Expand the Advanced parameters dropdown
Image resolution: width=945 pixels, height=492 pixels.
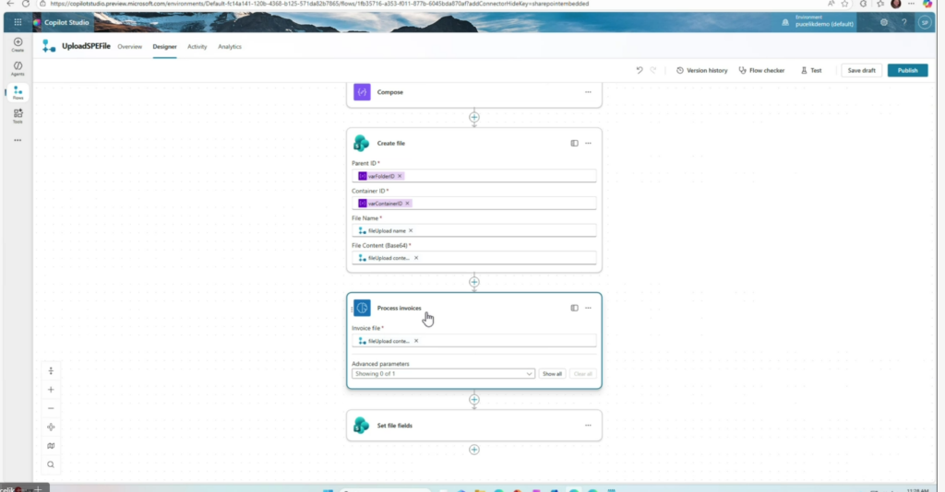(x=529, y=374)
